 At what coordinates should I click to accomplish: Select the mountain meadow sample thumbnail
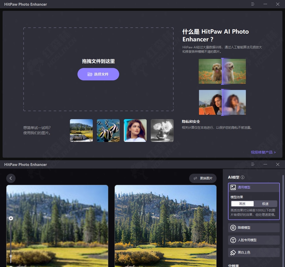(x=81, y=131)
